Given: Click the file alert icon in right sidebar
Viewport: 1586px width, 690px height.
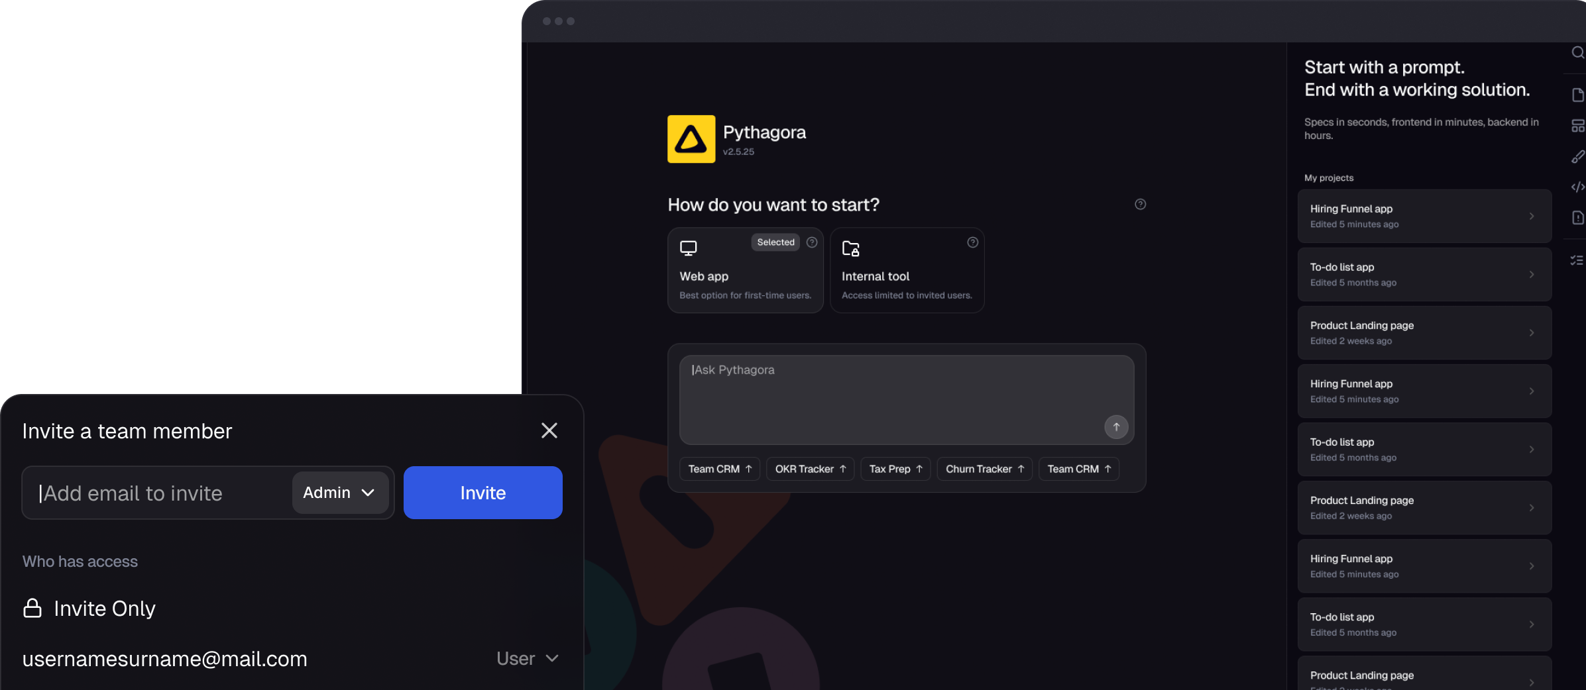Looking at the screenshot, I should (x=1578, y=218).
